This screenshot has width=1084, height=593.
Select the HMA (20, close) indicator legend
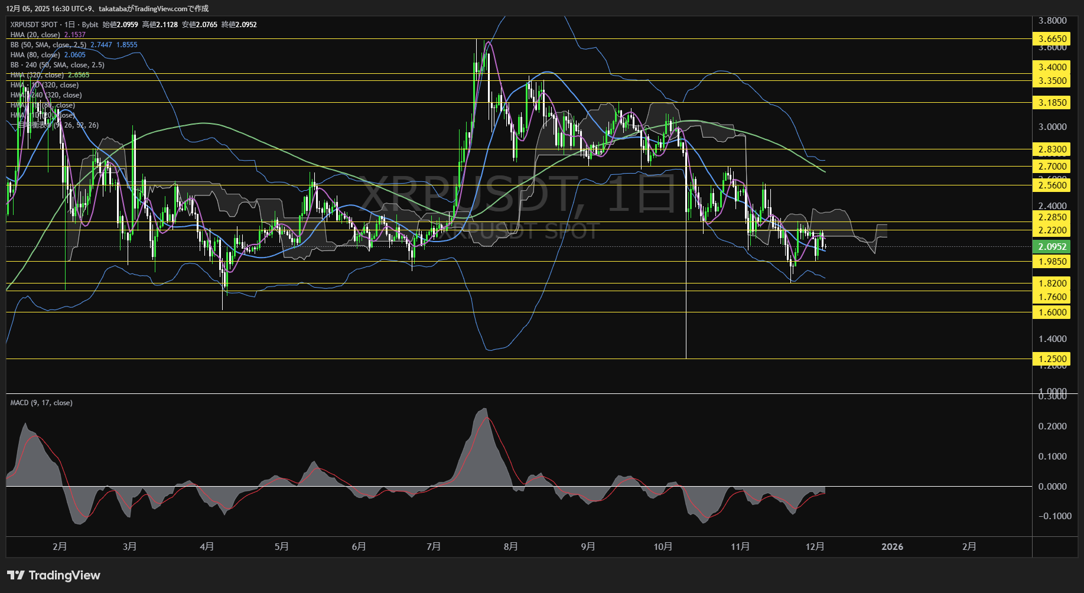[35, 35]
